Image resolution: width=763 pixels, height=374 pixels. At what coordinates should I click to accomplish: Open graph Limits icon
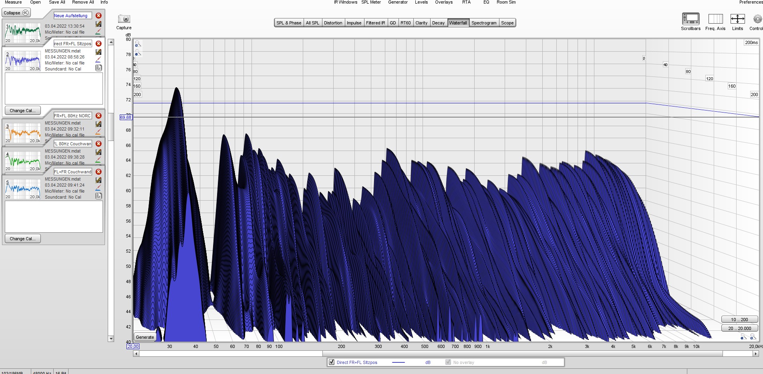tap(737, 19)
